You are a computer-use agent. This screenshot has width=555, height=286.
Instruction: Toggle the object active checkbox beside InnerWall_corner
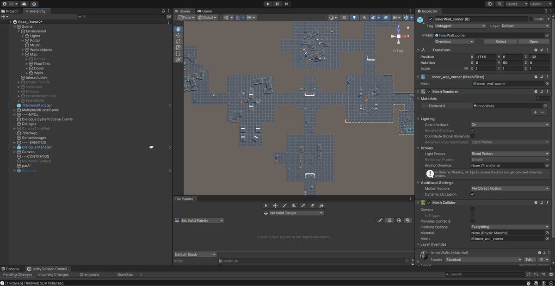(431, 19)
